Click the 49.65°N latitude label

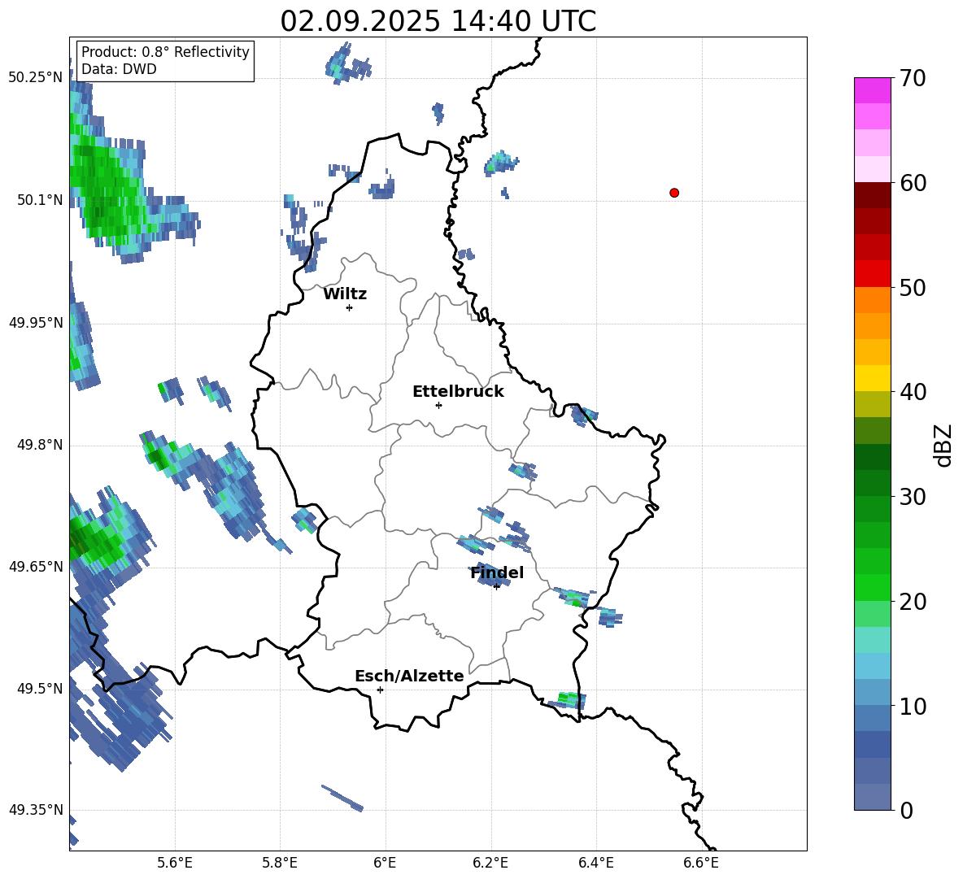click(x=36, y=567)
